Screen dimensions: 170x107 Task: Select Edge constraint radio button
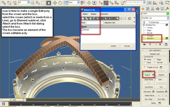point(155,59)
